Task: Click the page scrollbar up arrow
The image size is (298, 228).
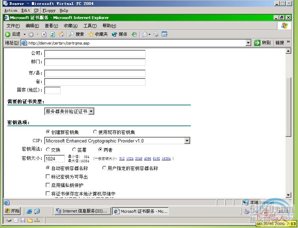Action: pyautogui.click(x=288, y=51)
